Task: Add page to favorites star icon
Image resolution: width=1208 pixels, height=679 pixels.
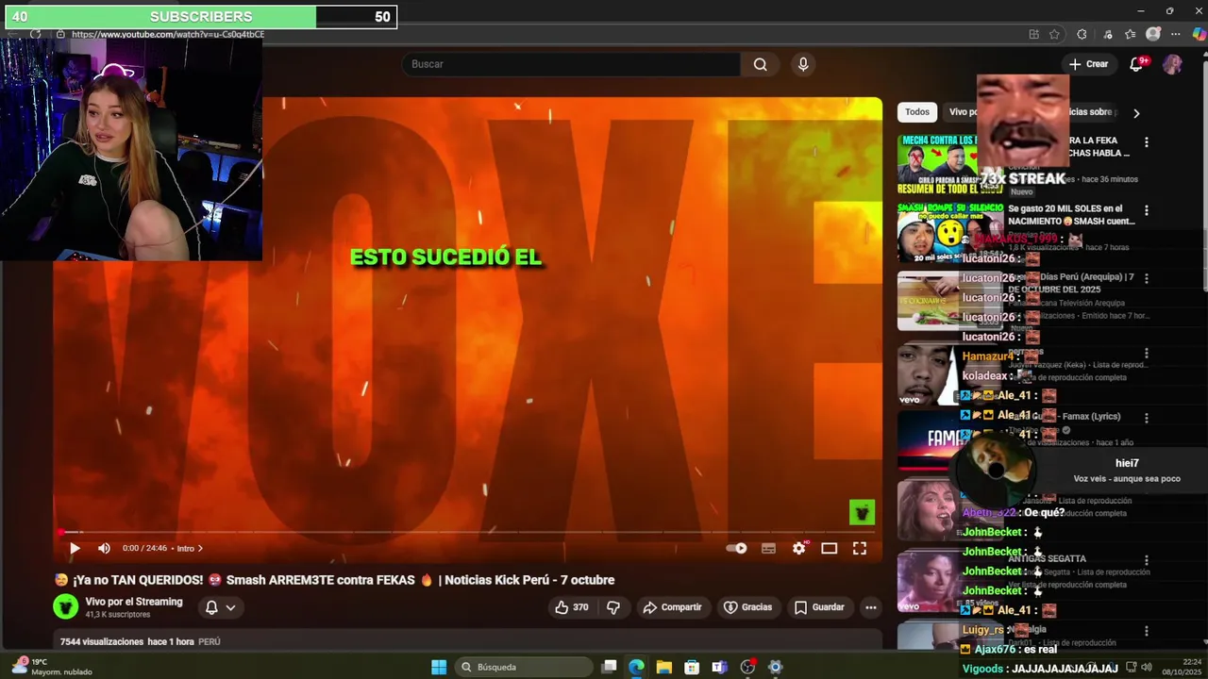Action: tap(1054, 34)
